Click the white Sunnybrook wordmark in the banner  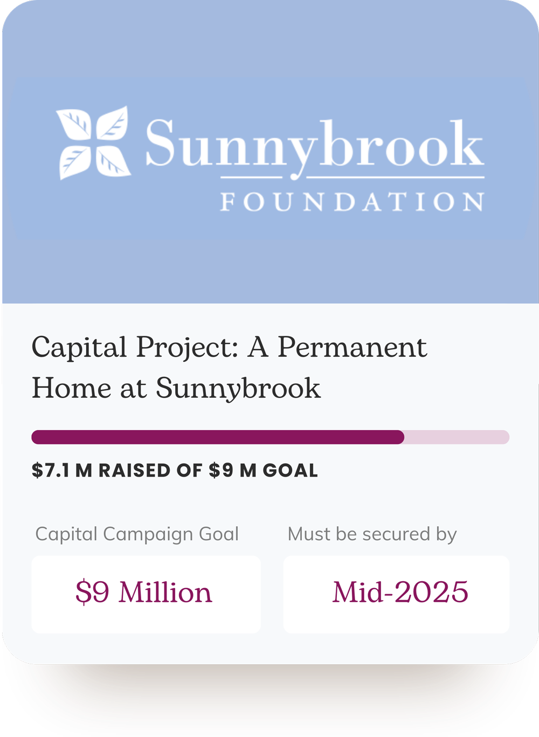click(314, 144)
